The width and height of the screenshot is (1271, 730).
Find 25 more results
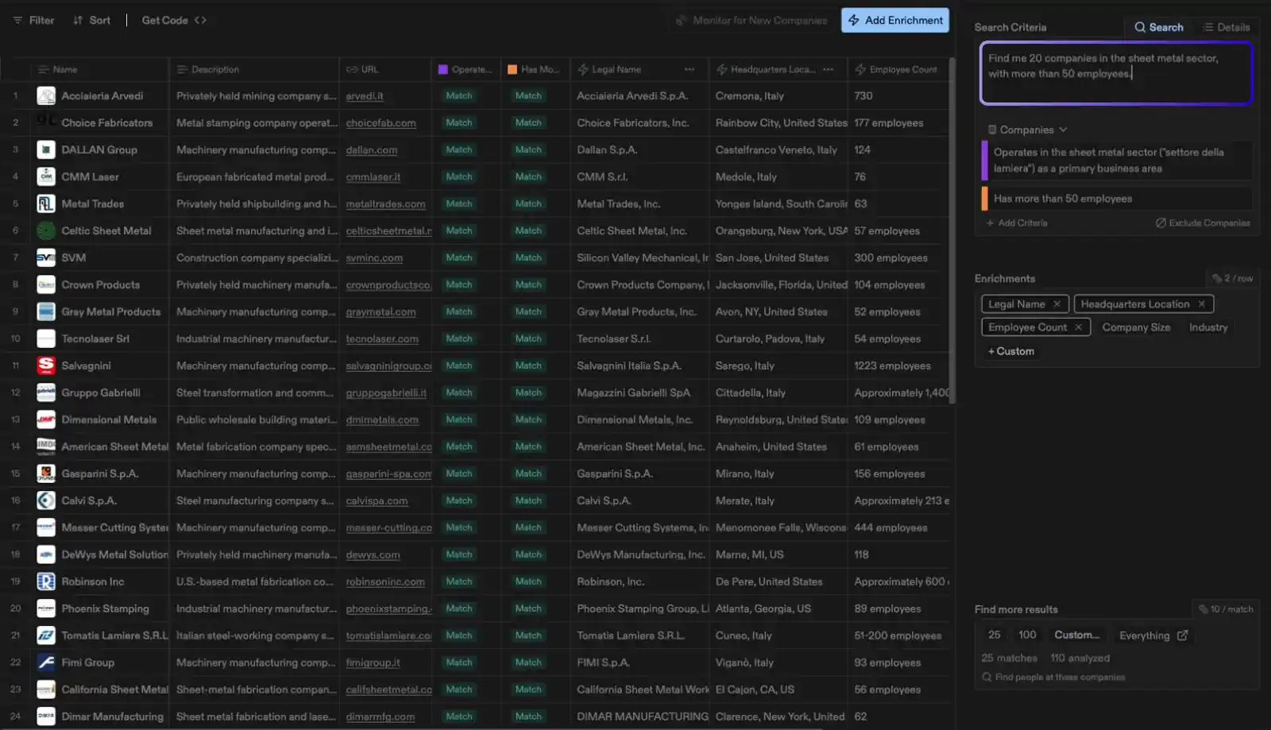pyautogui.click(x=994, y=635)
